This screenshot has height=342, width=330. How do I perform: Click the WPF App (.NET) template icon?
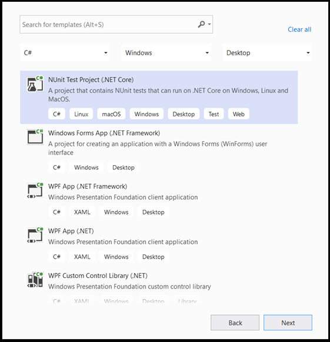pyautogui.click(x=35, y=235)
